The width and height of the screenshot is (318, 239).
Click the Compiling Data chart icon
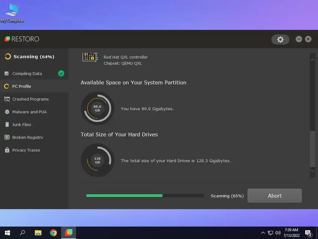coord(7,73)
